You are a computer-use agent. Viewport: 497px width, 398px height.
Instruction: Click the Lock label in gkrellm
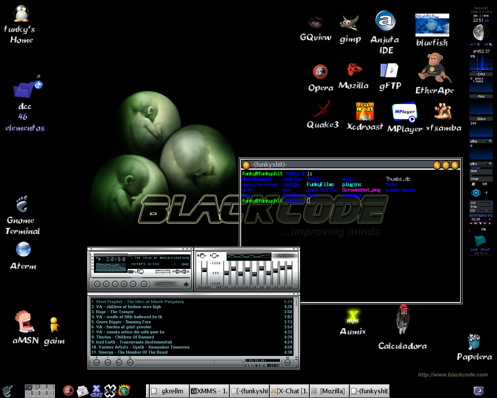tap(474, 250)
